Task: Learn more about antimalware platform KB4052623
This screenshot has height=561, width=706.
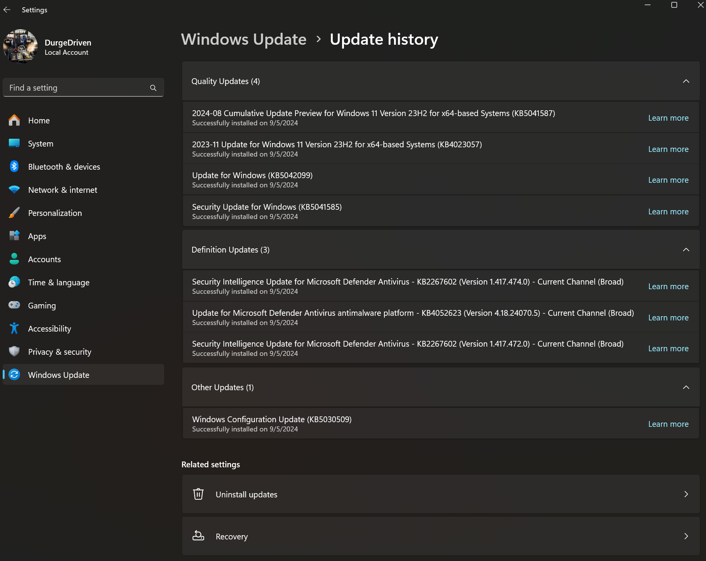Action: pyautogui.click(x=668, y=318)
